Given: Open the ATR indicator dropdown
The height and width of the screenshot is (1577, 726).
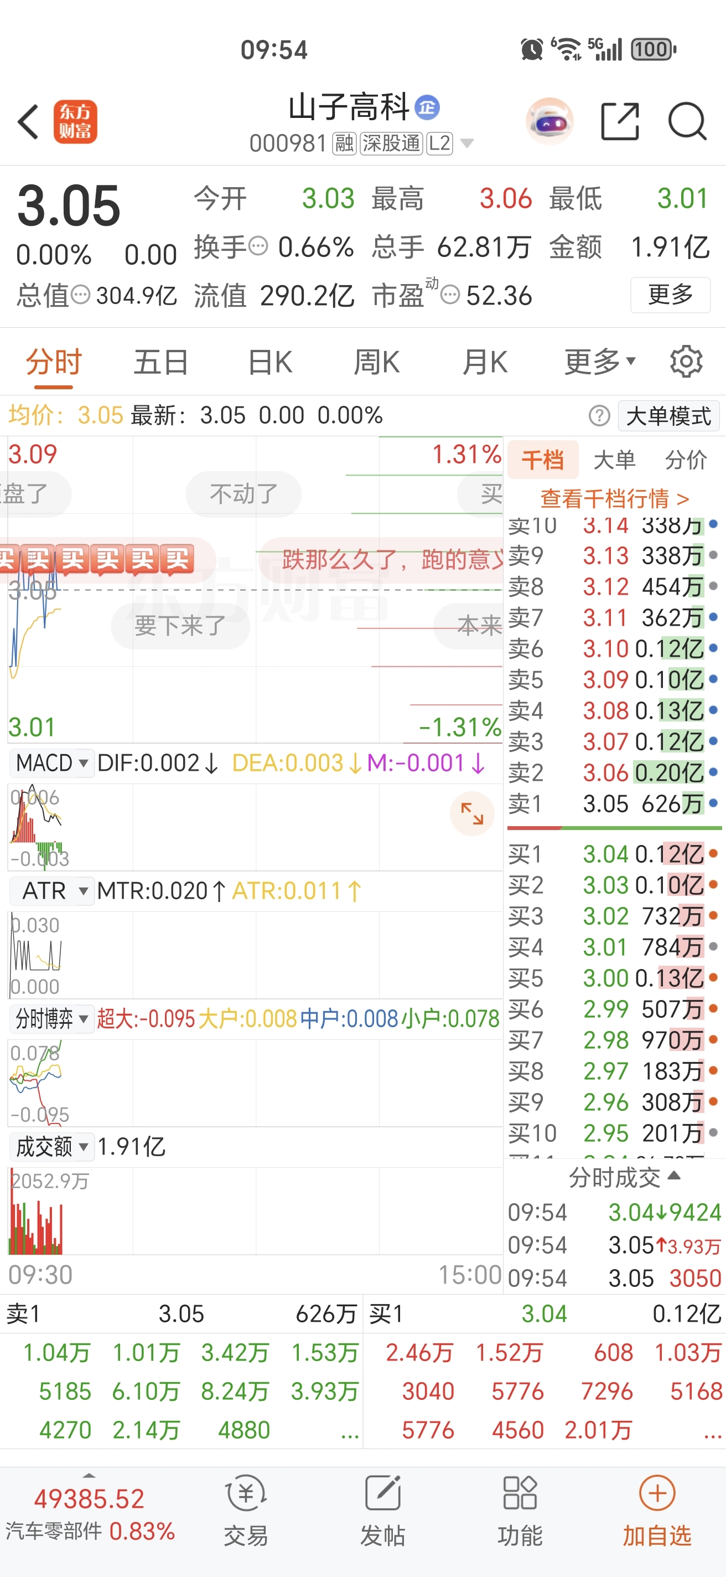Looking at the screenshot, I should (52, 891).
